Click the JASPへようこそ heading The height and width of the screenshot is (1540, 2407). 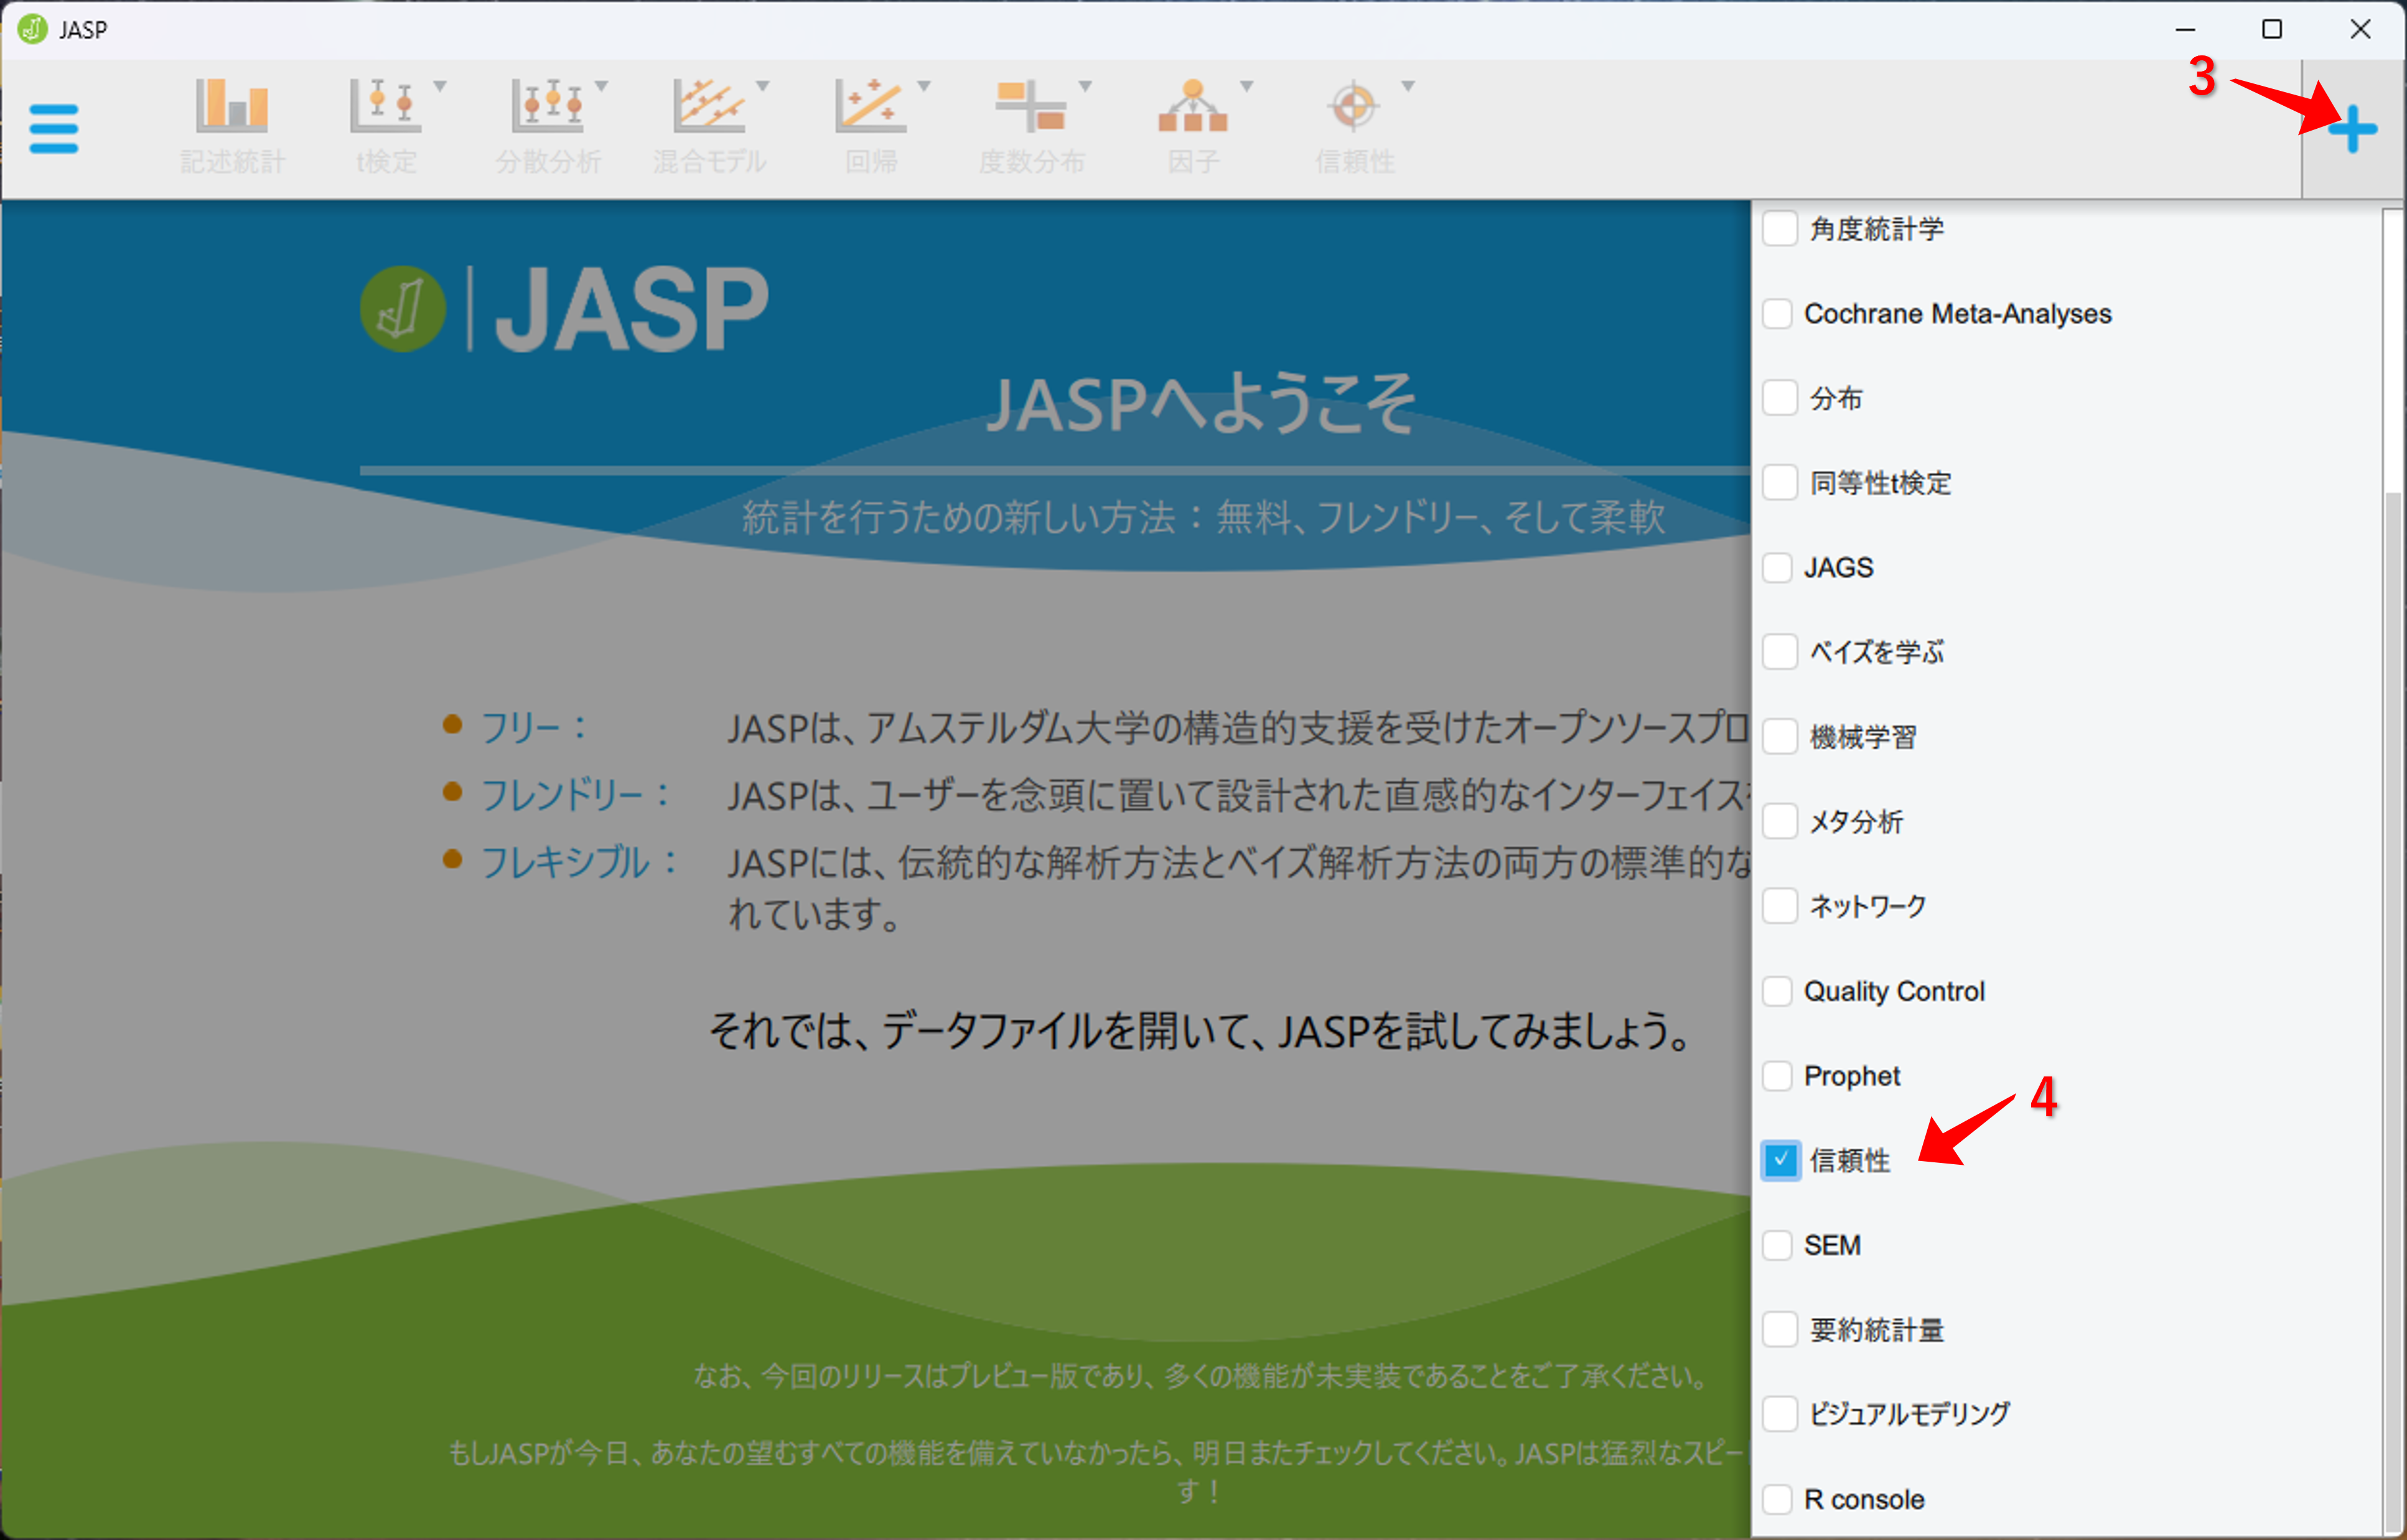(x=1201, y=405)
